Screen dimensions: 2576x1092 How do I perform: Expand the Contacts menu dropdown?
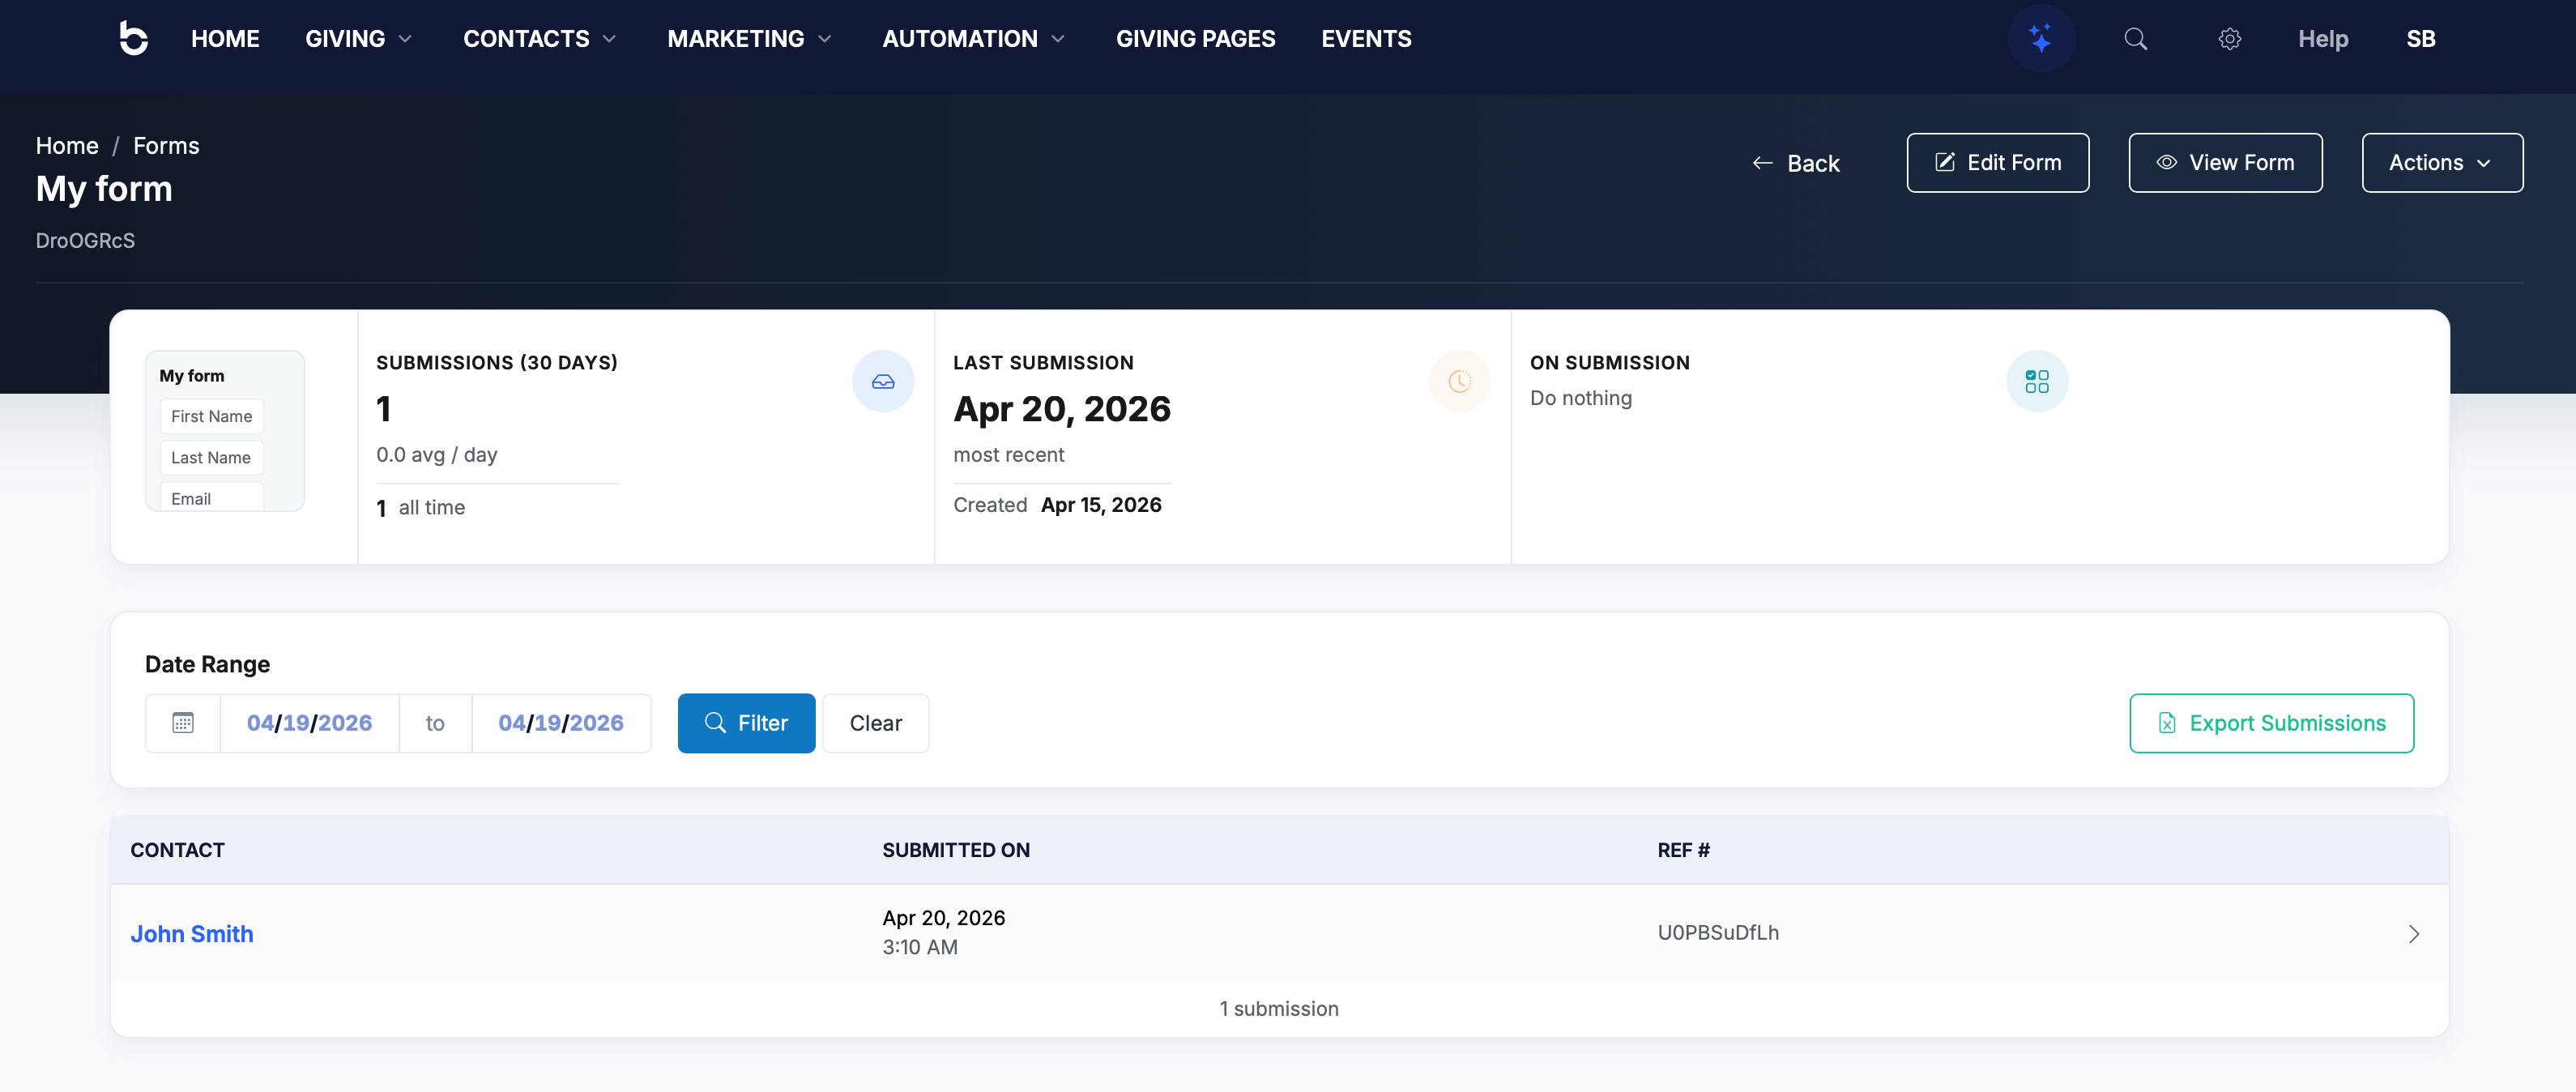(x=539, y=38)
